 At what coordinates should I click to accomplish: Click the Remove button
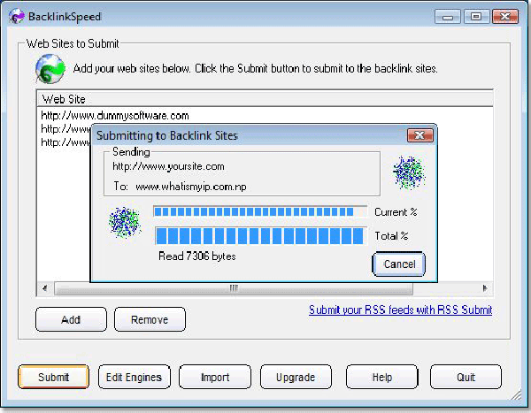(x=150, y=319)
